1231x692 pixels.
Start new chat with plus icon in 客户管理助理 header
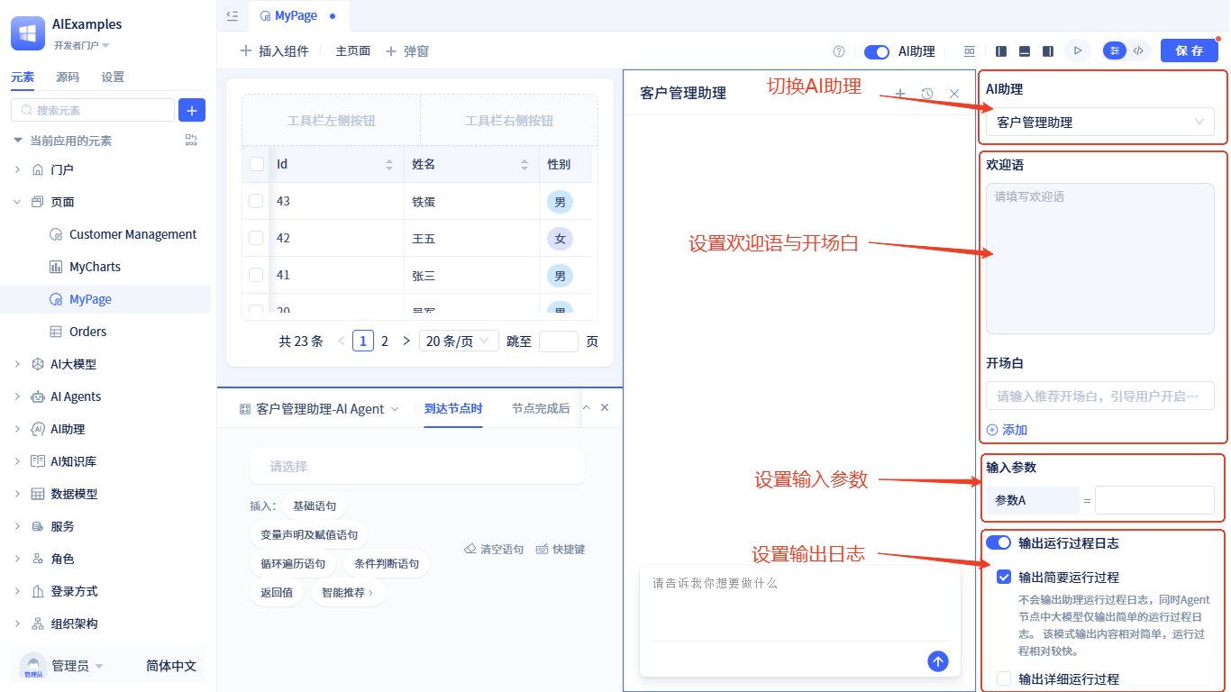click(900, 93)
